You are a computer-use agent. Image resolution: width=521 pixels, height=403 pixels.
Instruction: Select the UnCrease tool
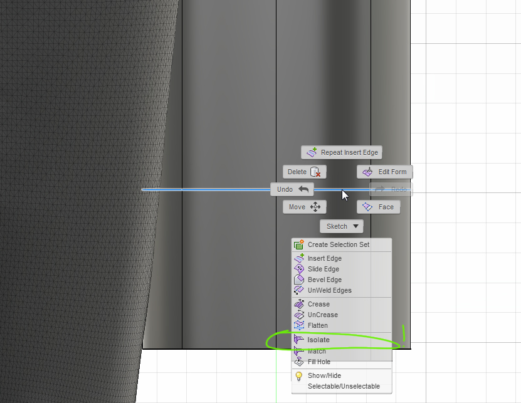322,315
